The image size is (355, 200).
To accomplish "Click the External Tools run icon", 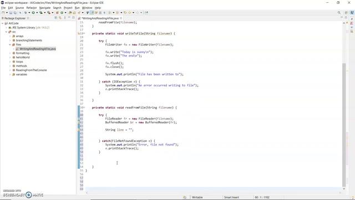I will click(49, 13).
